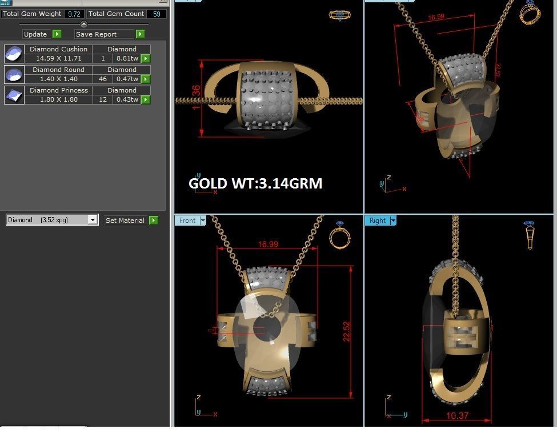Click the Diamond Round gem thumbnail
The width and height of the screenshot is (557, 437).
(14, 75)
